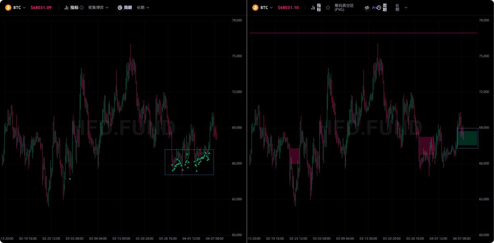494x243 pixels.
Task: Click the red FVG zone near 02-25
Action: (295, 156)
